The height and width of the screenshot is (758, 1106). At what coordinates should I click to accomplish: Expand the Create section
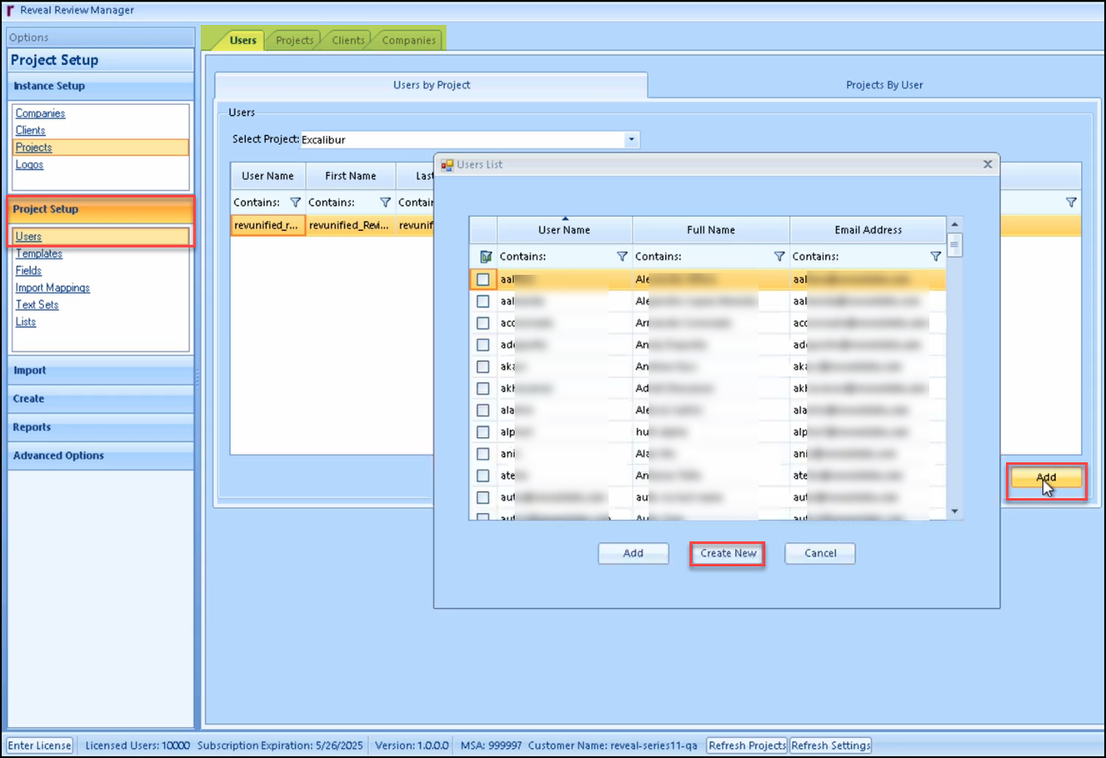(101, 399)
